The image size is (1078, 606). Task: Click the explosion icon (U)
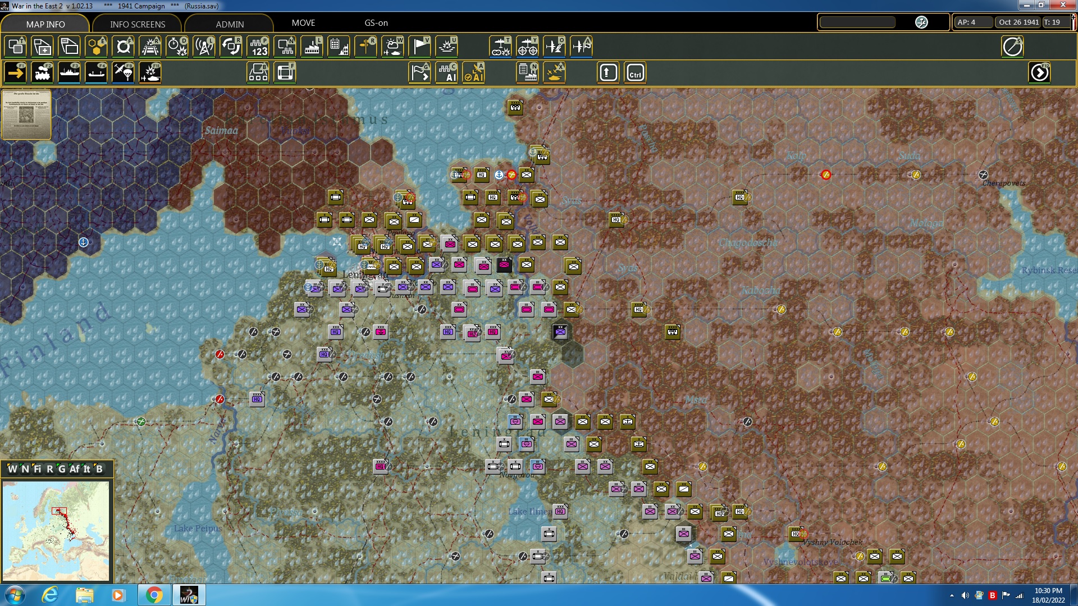coord(446,47)
